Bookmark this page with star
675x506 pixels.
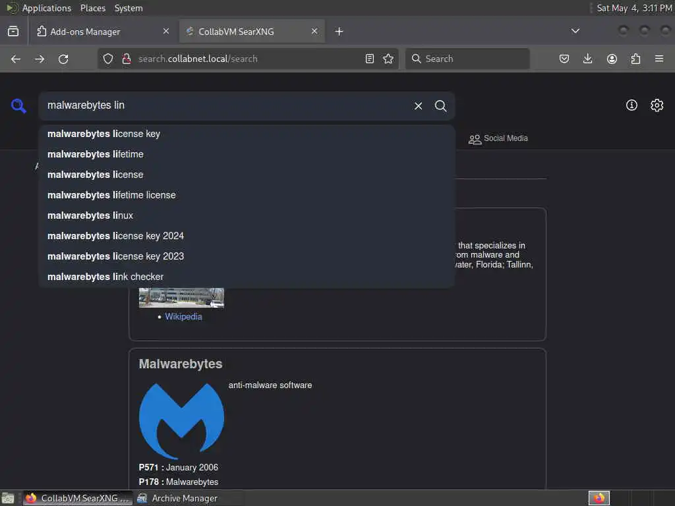pos(388,59)
